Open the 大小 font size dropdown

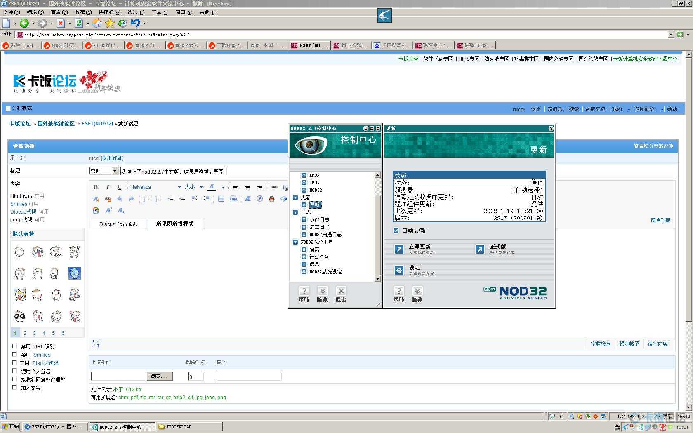tap(201, 187)
